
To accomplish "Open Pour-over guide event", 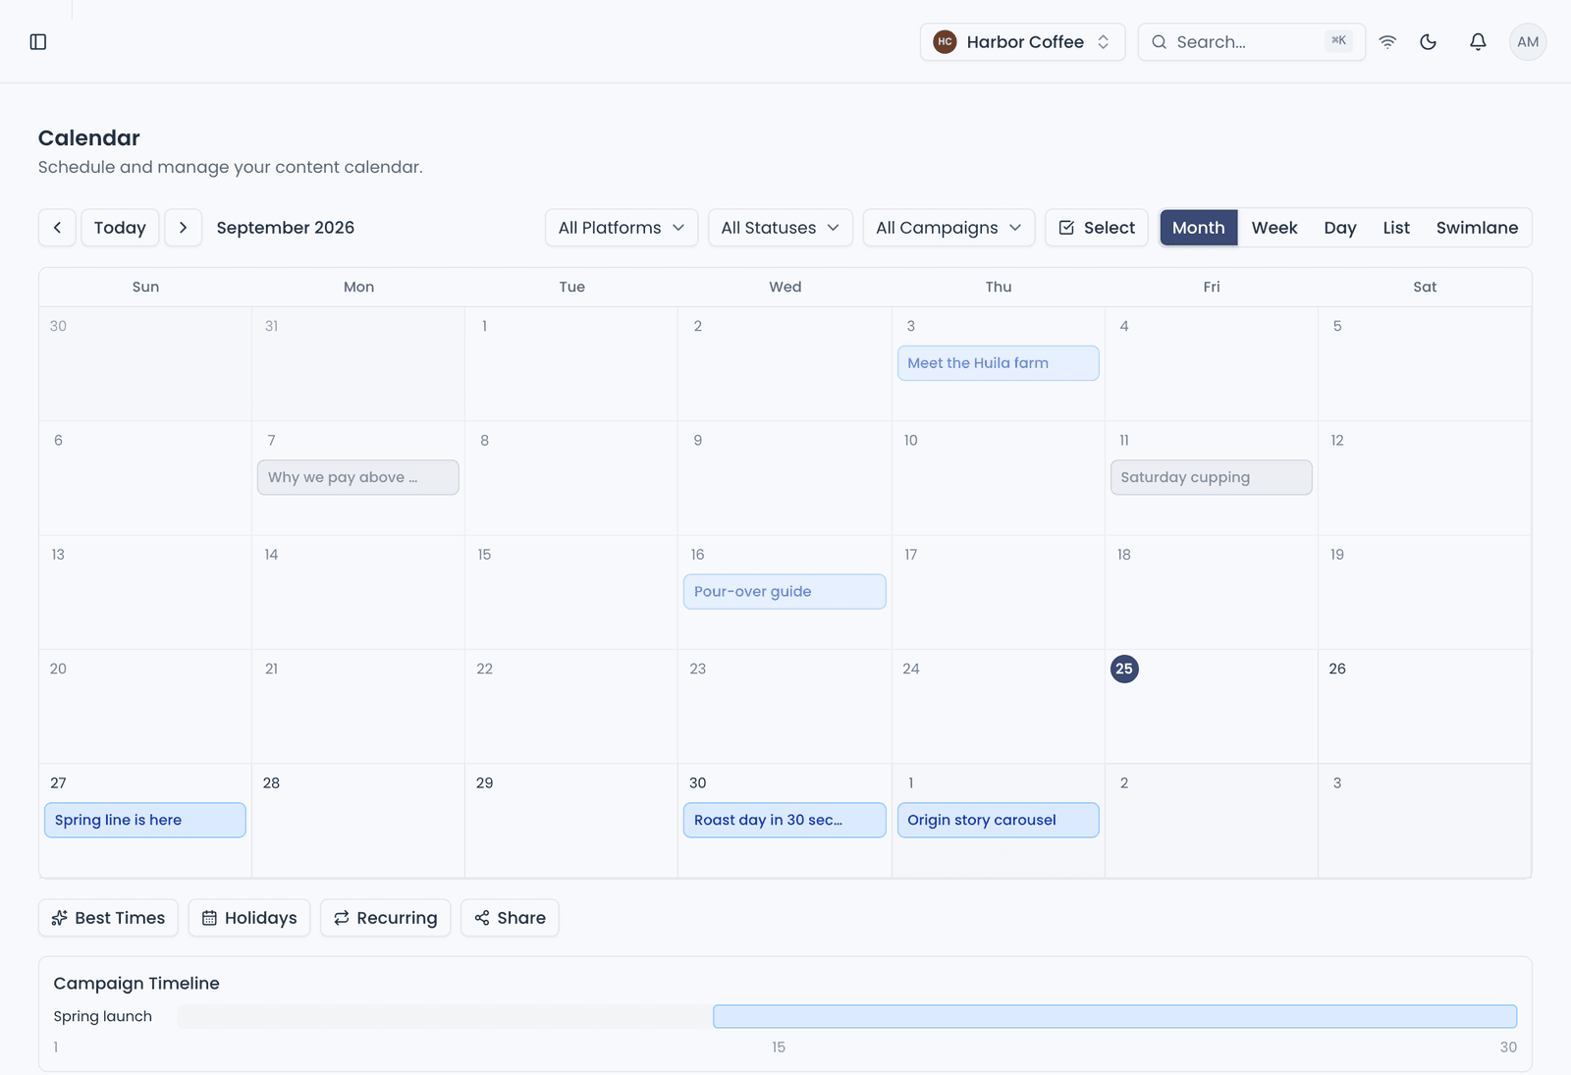I will point(785,592).
